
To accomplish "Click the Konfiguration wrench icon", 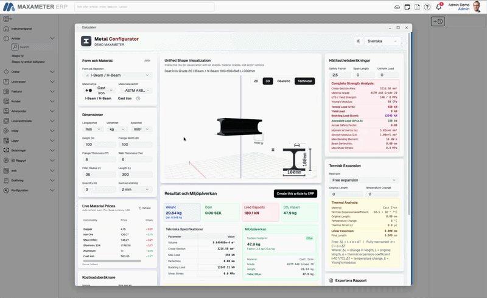I will (6, 190).
